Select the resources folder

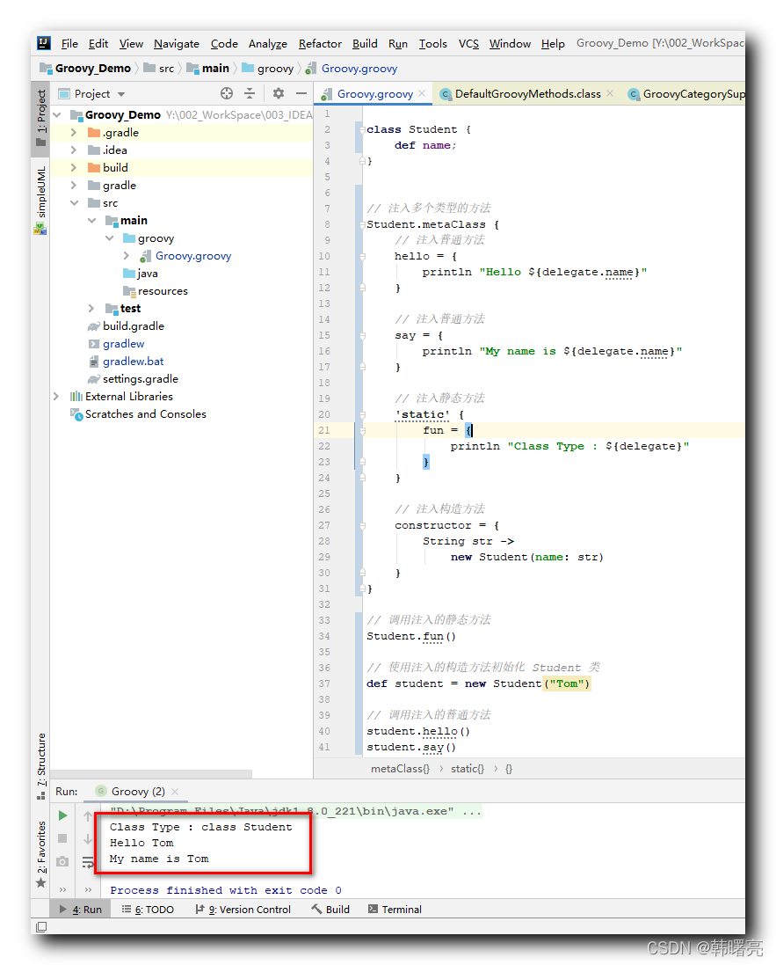(x=163, y=291)
